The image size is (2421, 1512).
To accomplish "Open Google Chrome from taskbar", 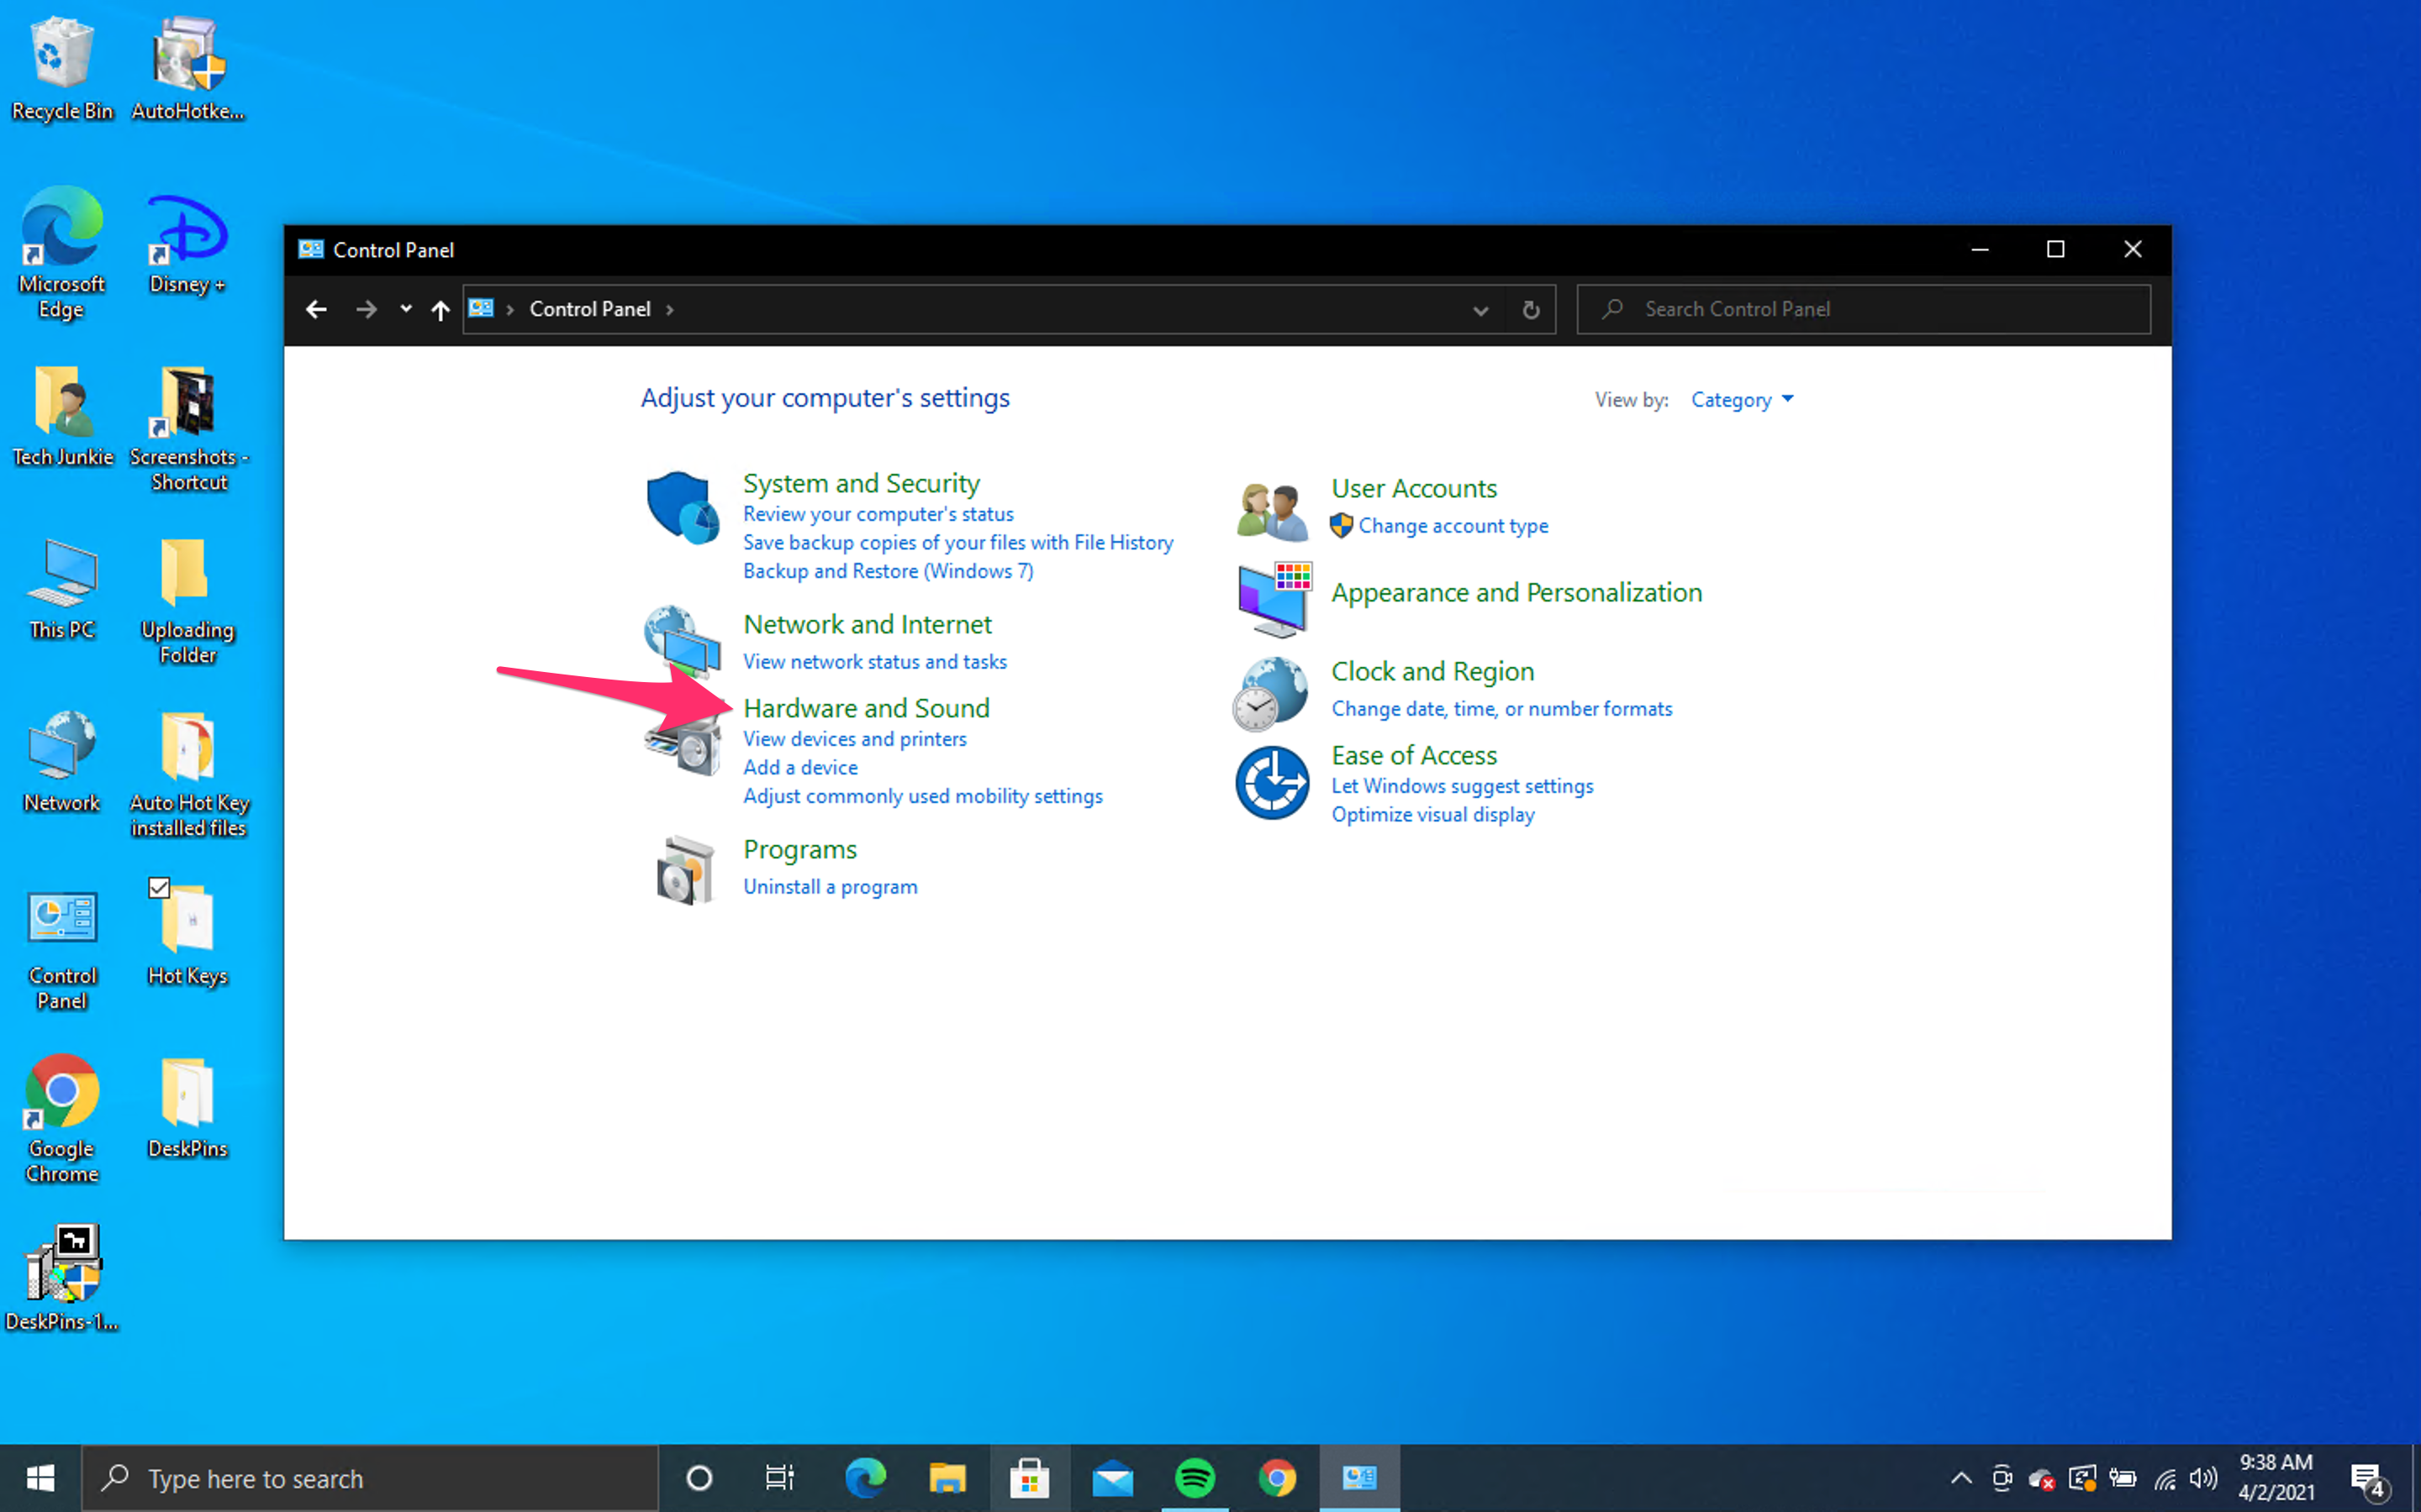I will 1276,1478.
